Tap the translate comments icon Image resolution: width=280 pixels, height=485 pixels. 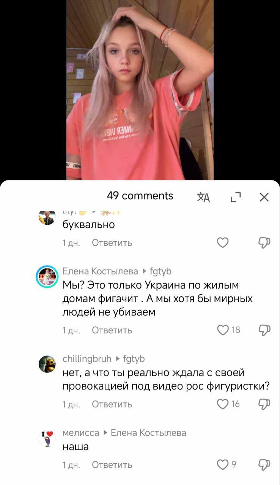204,197
